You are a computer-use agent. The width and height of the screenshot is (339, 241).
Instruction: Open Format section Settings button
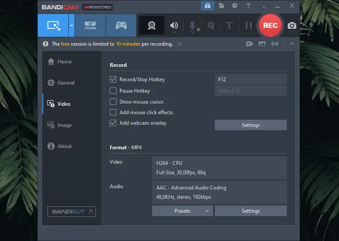[251, 211]
